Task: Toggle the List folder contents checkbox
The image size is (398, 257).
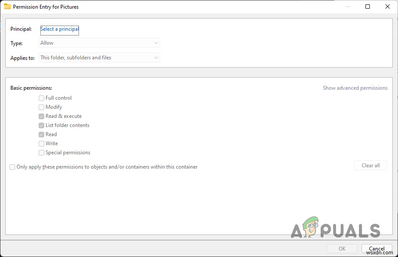Action: [x=41, y=125]
